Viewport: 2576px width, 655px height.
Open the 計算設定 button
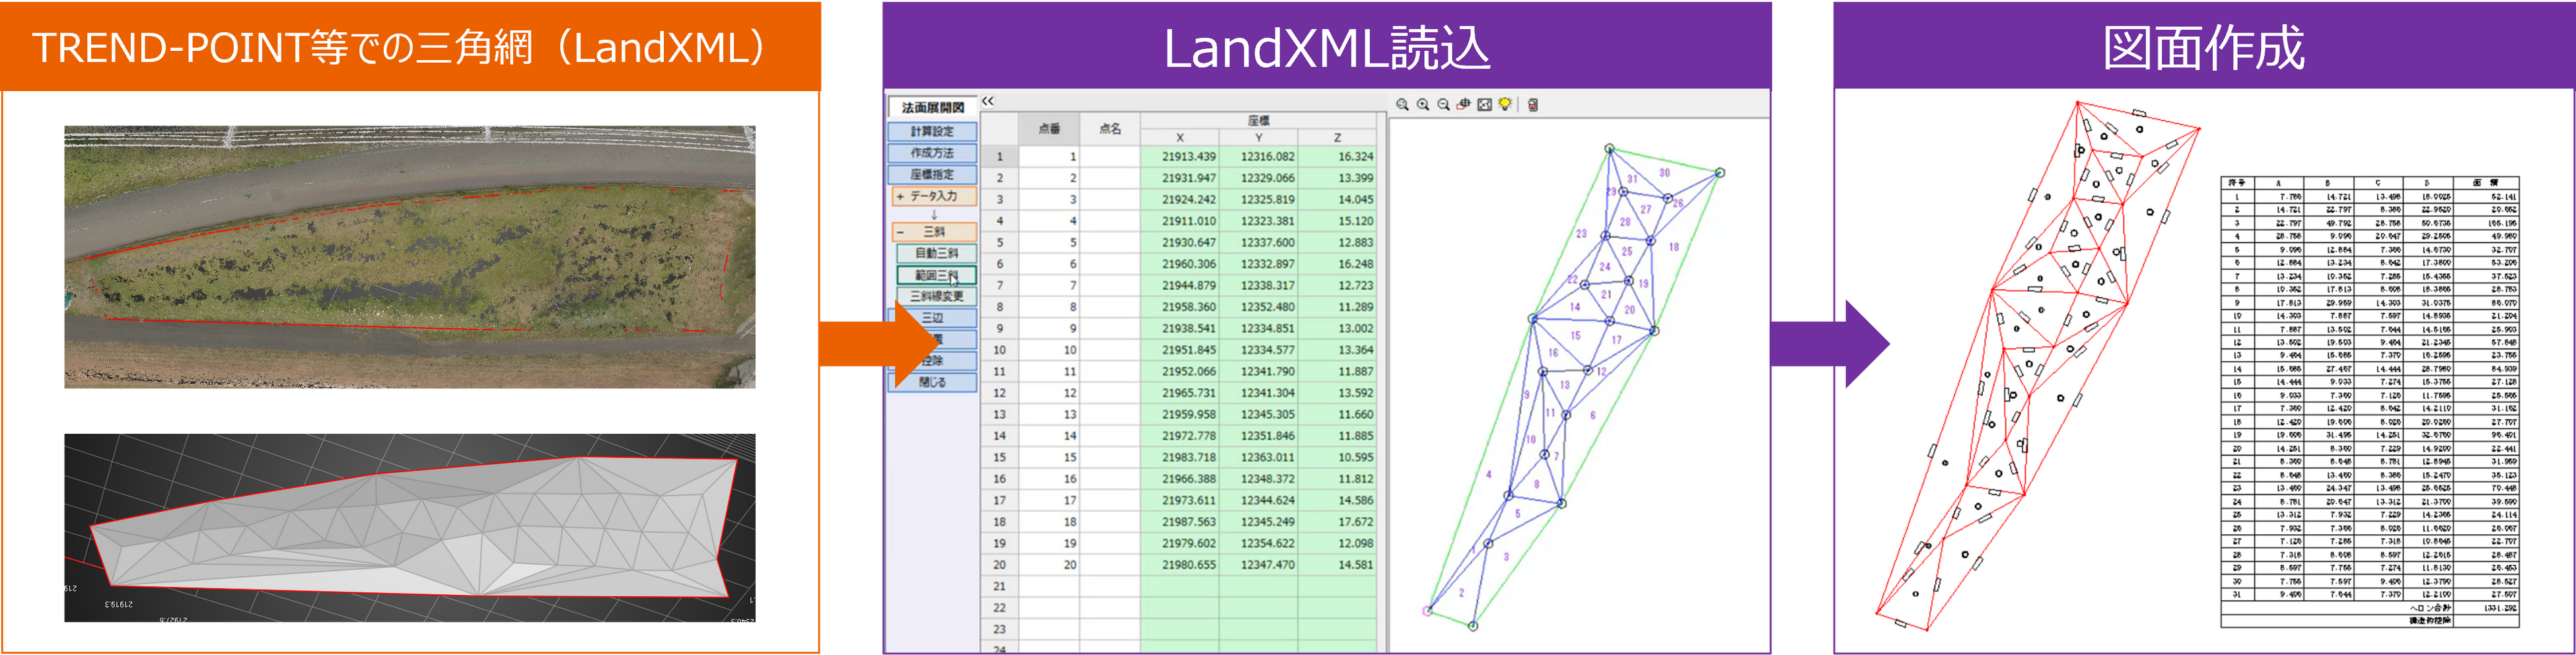coord(932,132)
